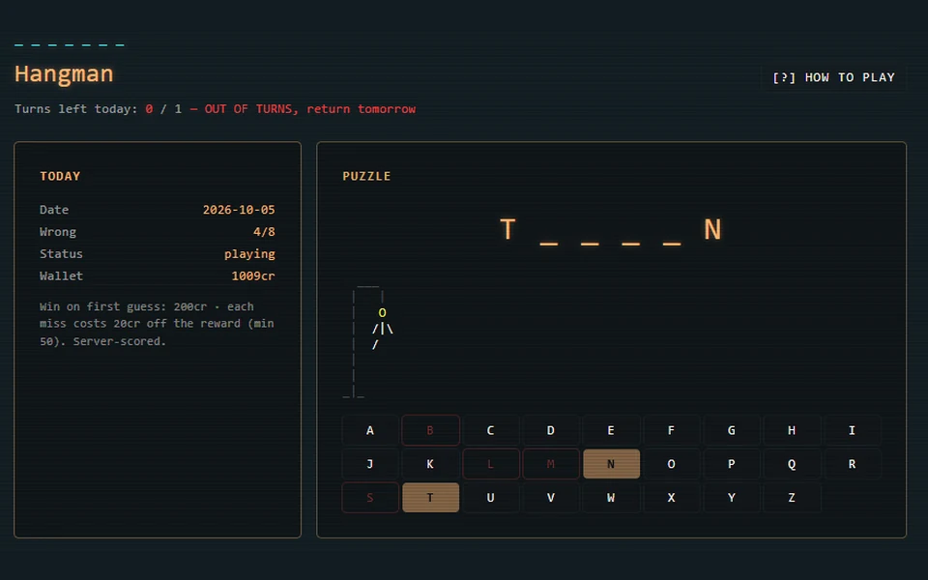928x580 pixels.
Task: Guess the letter G
Action: [732, 430]
